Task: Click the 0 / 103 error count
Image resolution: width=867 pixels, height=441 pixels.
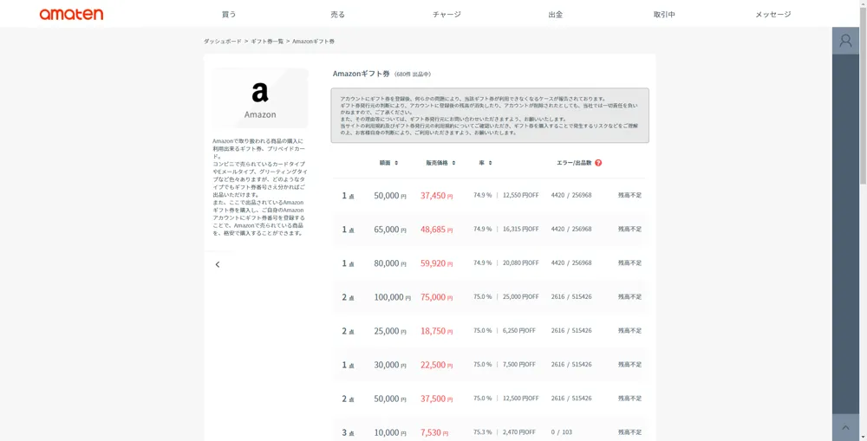Action: (561, 432)
